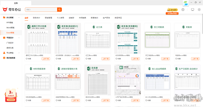
Task: Expand the 个人中心 sidebar section
Action: coord(20,53)
